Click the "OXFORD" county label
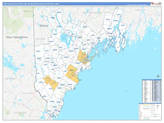The height and width of the screenshot is (123, 164). click(40, 39)
